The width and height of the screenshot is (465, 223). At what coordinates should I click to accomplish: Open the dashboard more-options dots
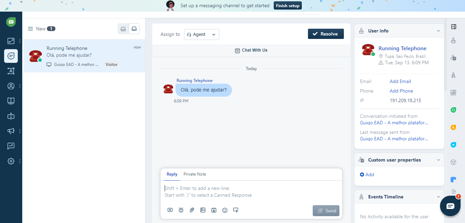coord(20,41)
